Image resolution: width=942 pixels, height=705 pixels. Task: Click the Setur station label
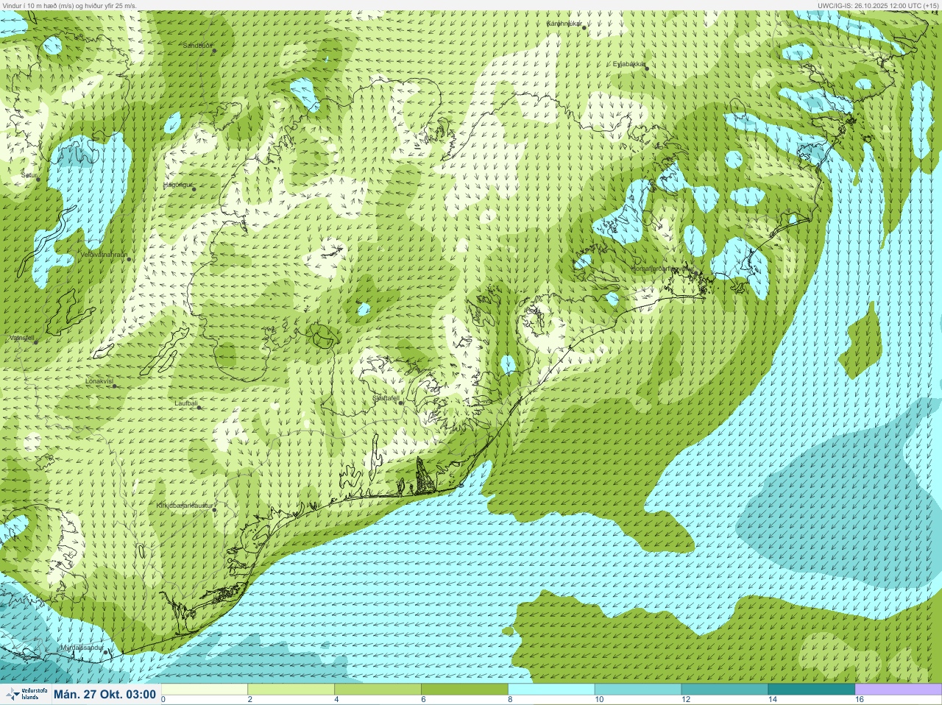(x=29, y=175)
